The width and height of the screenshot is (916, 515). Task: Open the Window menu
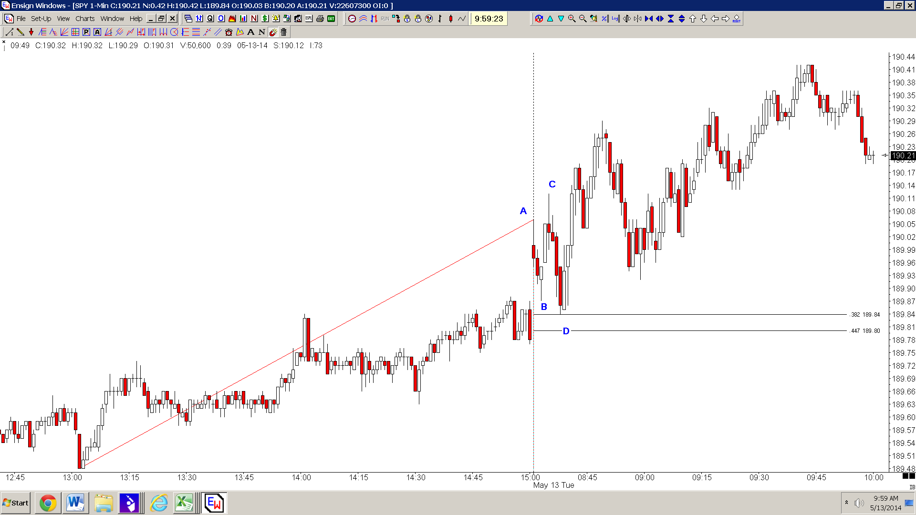point(112,19)
